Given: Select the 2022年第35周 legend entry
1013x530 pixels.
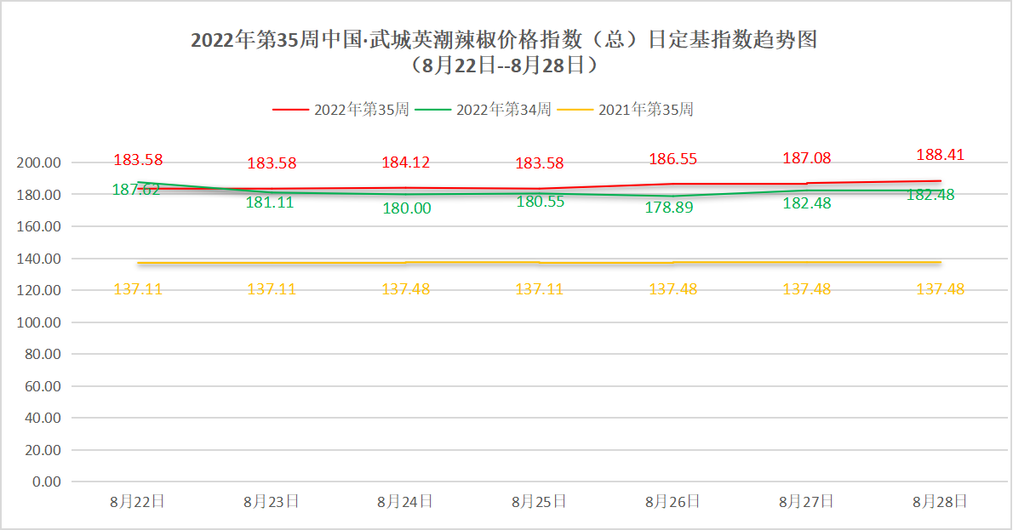Looking at the screenshot, I should [x=361, y=110].
